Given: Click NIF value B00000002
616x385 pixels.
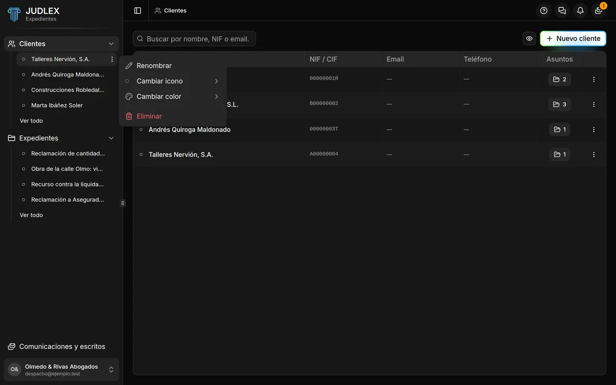Looking at the screenshot, I should coord(324,104).
